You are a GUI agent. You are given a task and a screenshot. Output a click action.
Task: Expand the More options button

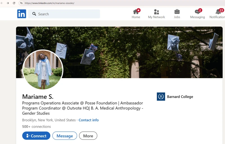[88, 136]
